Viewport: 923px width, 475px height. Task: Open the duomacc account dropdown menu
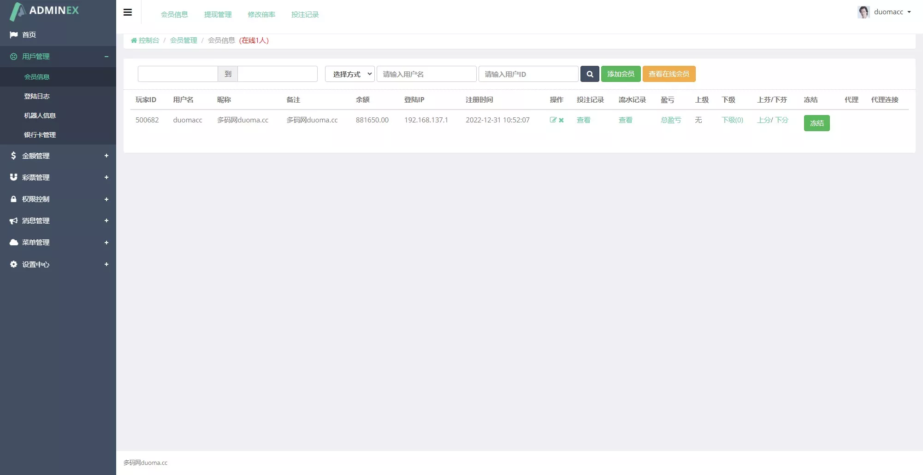click(892, 12)
